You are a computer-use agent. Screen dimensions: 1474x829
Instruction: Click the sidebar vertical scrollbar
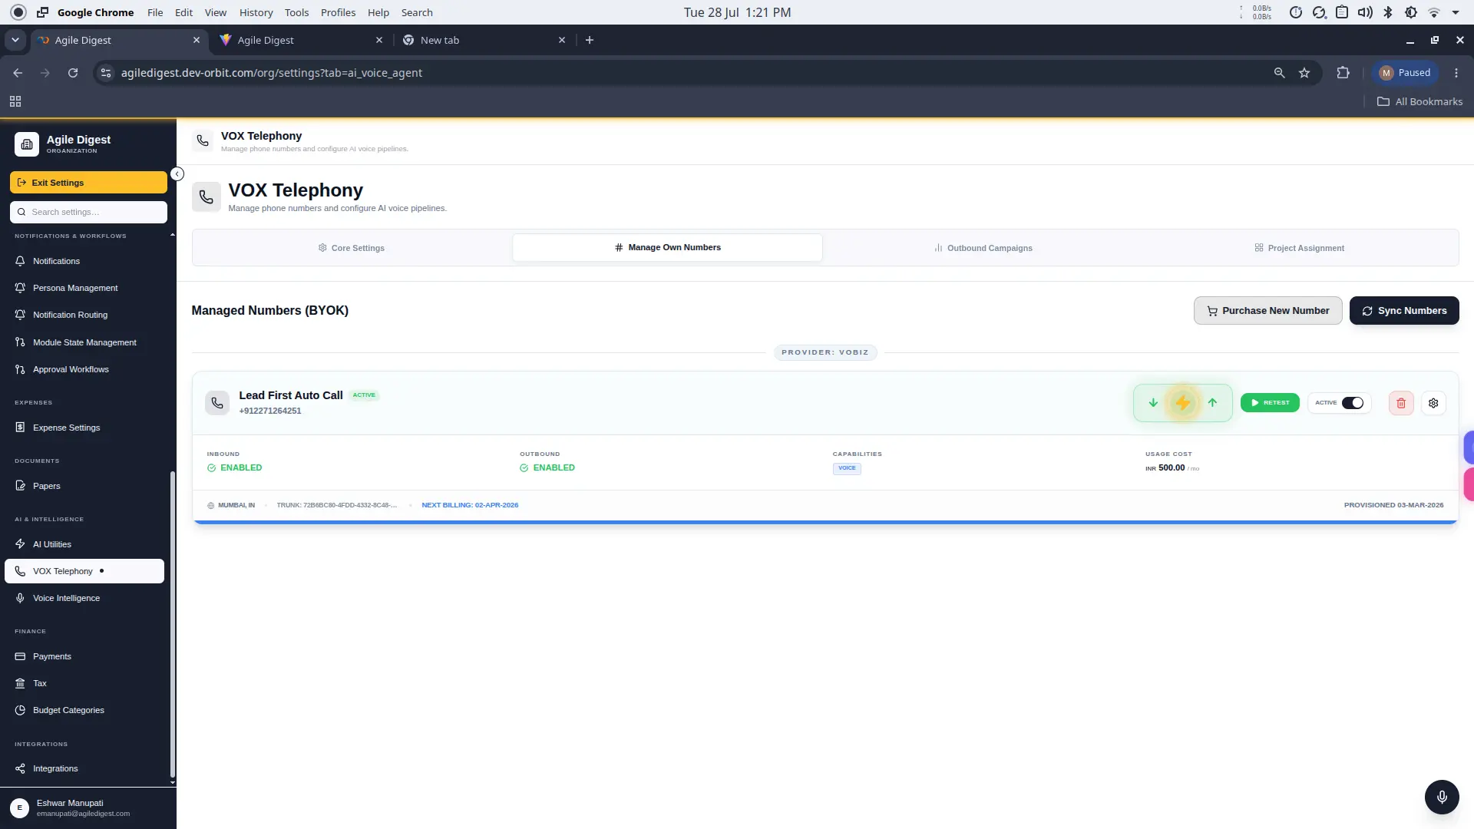point(173,624)
